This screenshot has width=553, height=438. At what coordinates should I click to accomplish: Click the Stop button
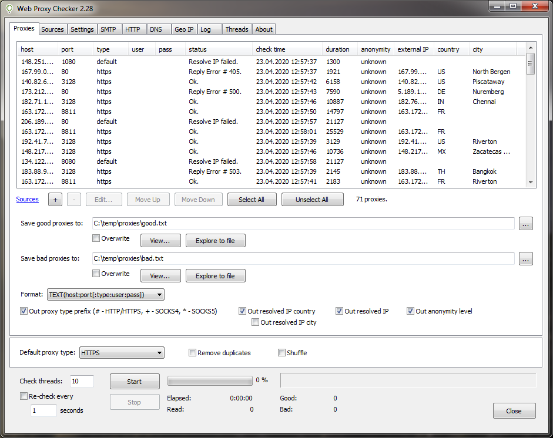click(135, 402)
